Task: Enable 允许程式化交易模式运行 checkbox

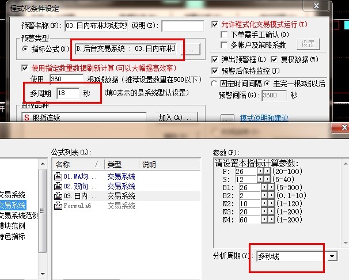Action: (215, 24)
